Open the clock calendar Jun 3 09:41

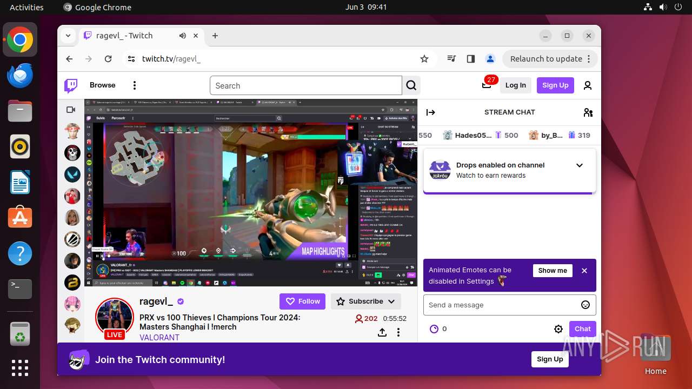click(x=366, y=7)
